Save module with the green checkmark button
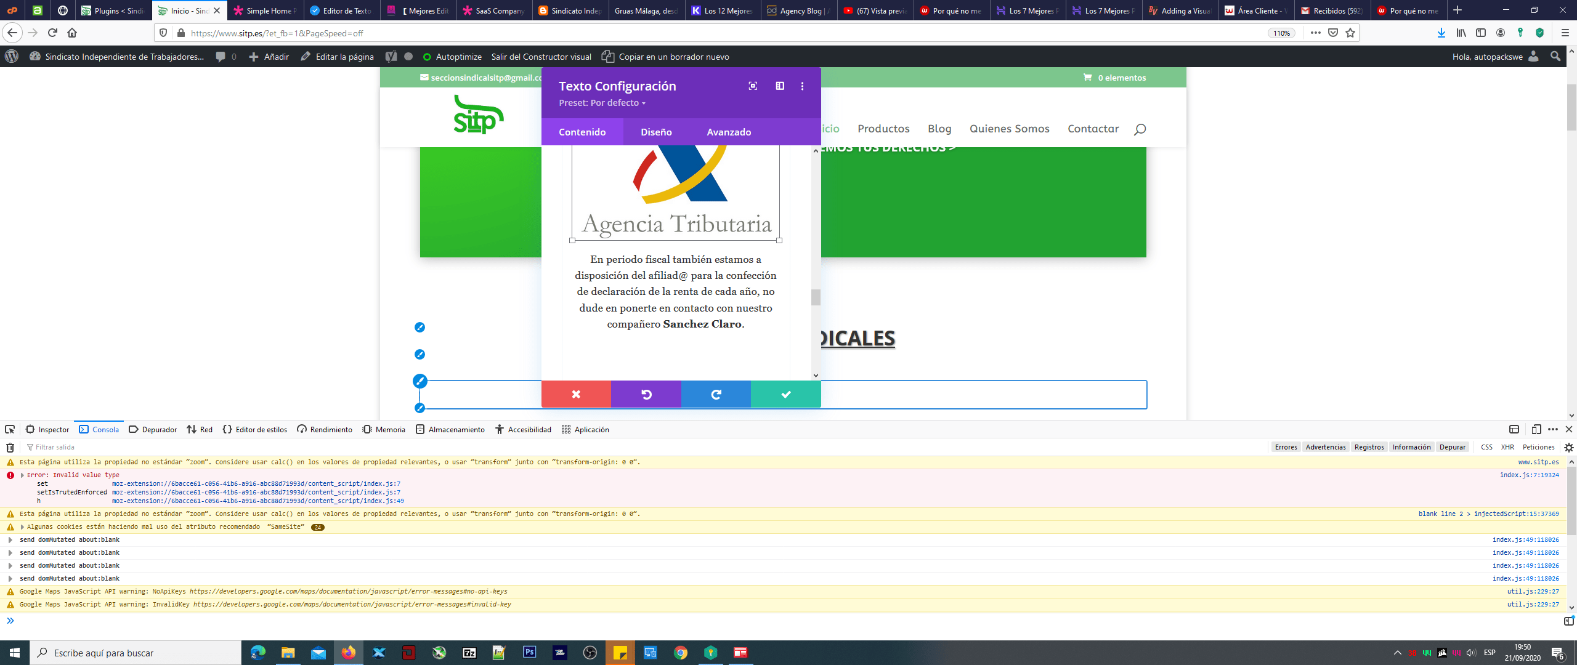This screenshot has height=665, width=1577. point(786,394)
